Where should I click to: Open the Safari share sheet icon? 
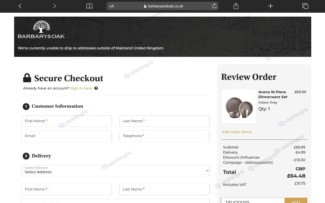[x=236, y=6]
